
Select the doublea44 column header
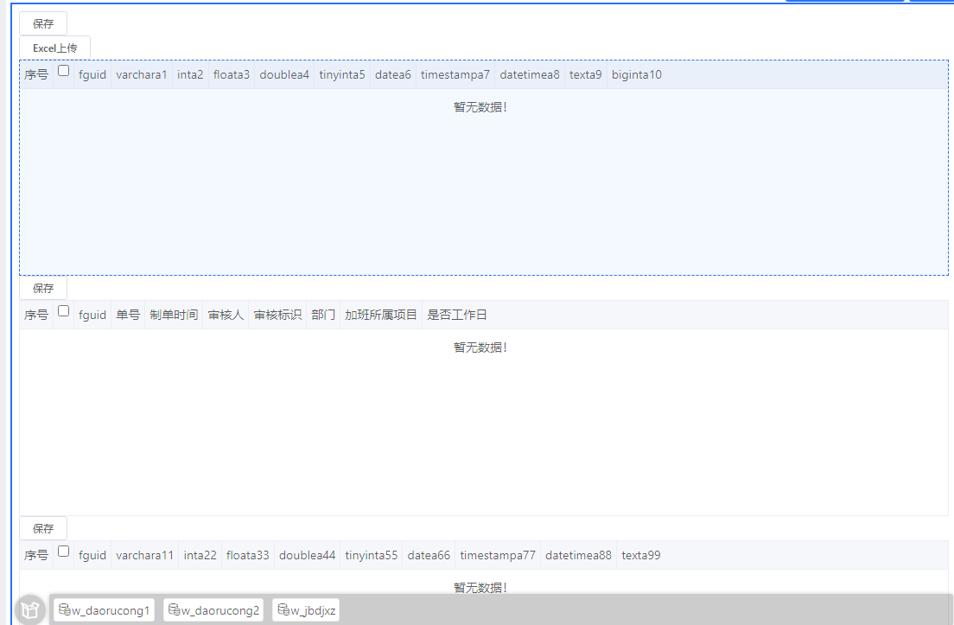(x=307, y=556)
